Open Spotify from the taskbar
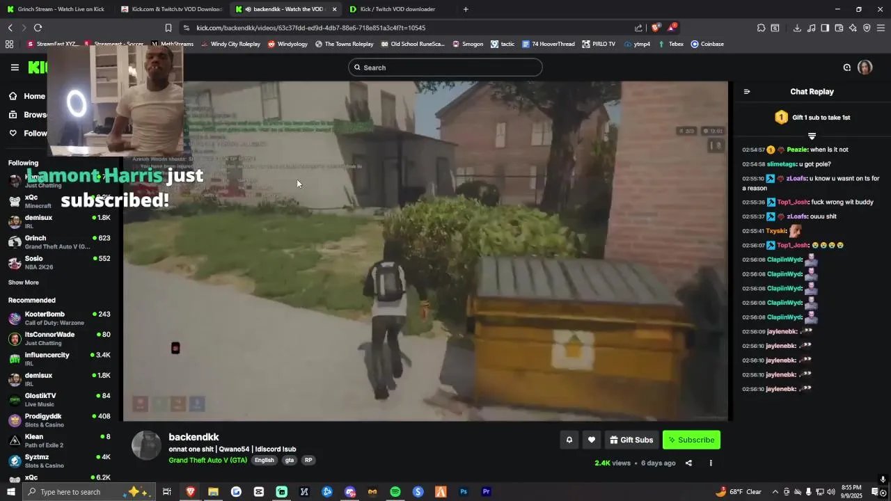Screen dimensions: 891x501 [395, 492]
